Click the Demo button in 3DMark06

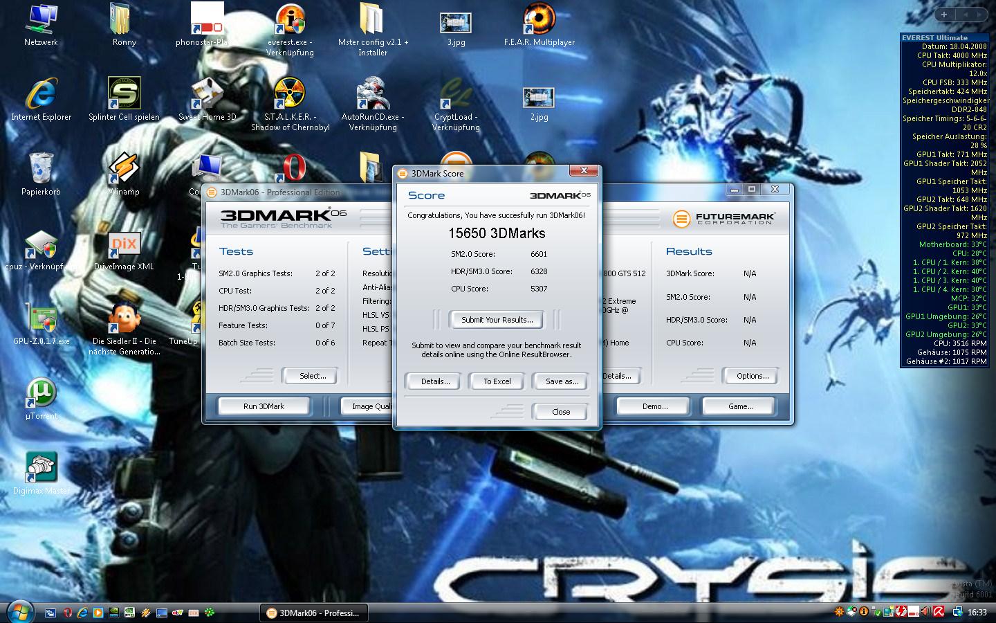point(654,406)
